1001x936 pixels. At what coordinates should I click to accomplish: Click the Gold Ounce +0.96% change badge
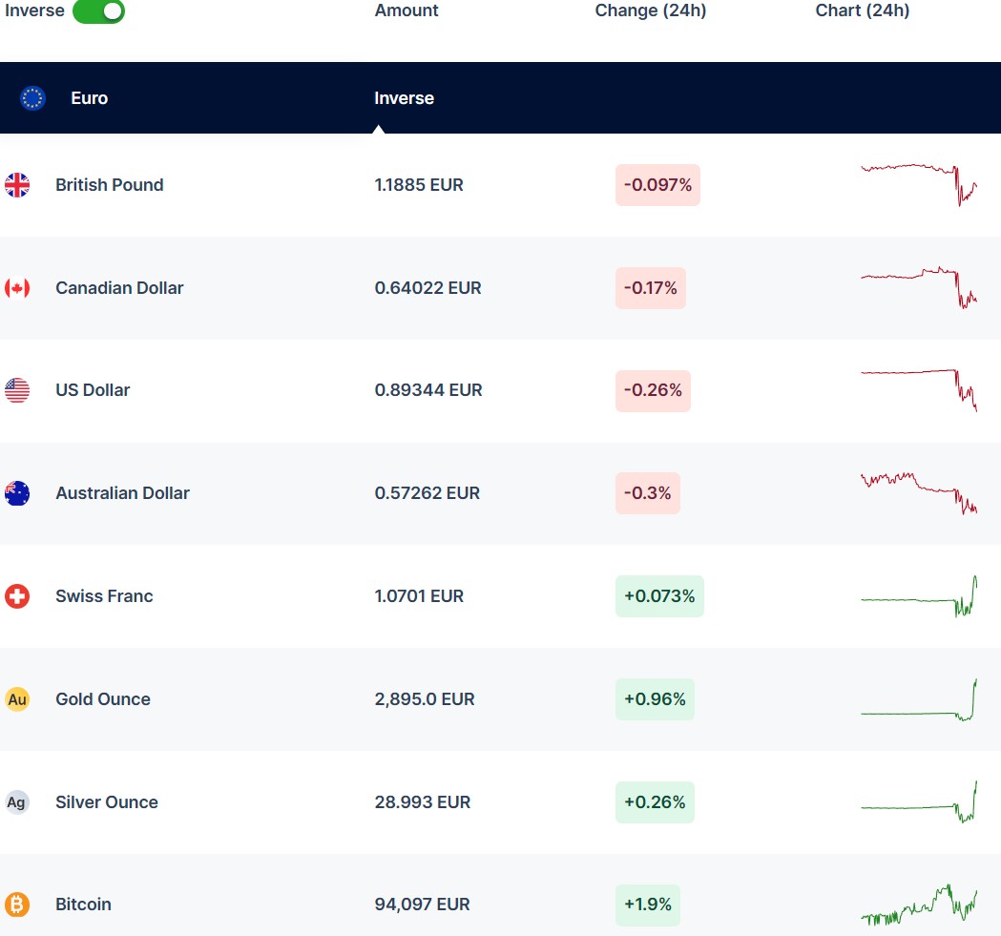[x=655, y=699]
